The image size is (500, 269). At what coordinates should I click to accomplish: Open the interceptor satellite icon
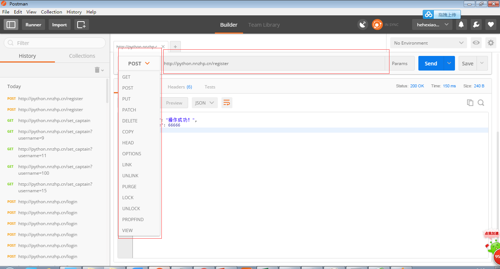(362, 25)
